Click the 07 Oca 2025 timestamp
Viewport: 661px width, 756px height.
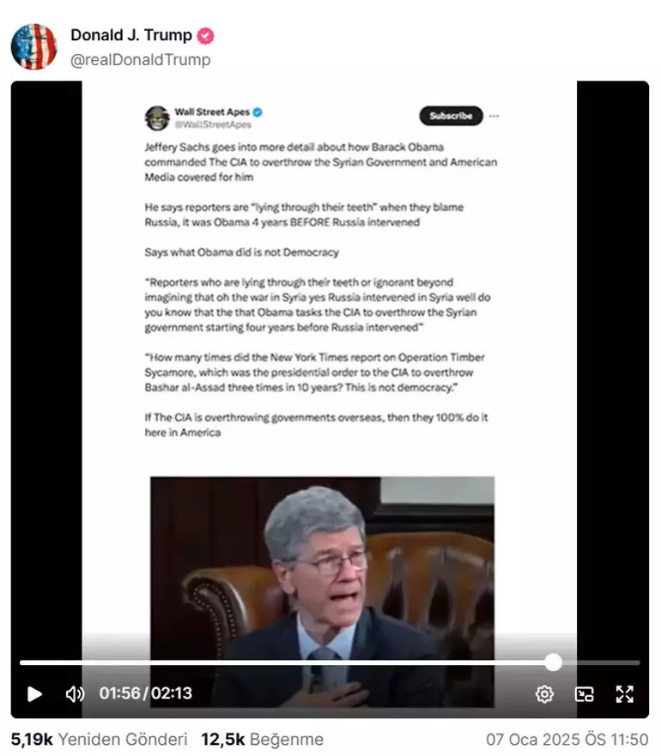click(x=567, y=739)
